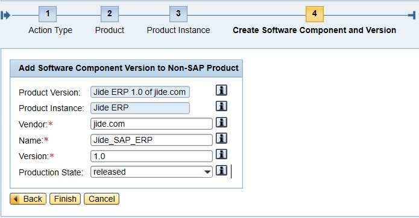Screen dimensions: 419x218
Task: Click the Version field showing 1.0
Action: click(151, 156)
